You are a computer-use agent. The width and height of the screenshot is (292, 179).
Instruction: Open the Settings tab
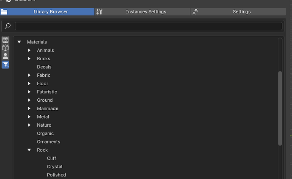coord(242,12)
